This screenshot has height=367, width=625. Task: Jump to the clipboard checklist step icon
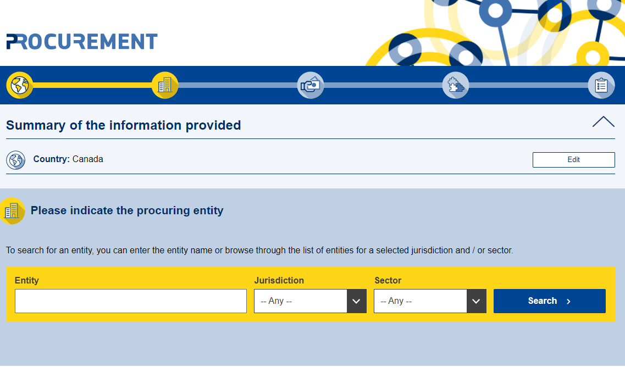[601, 85]
